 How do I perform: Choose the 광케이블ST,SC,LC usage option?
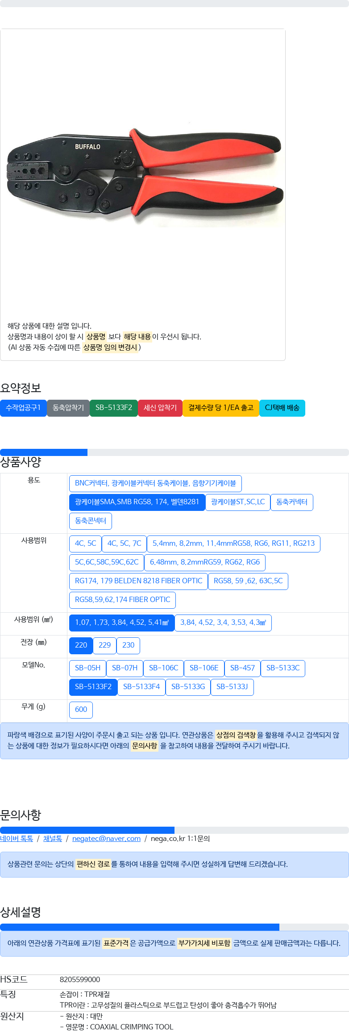point(238,502)
